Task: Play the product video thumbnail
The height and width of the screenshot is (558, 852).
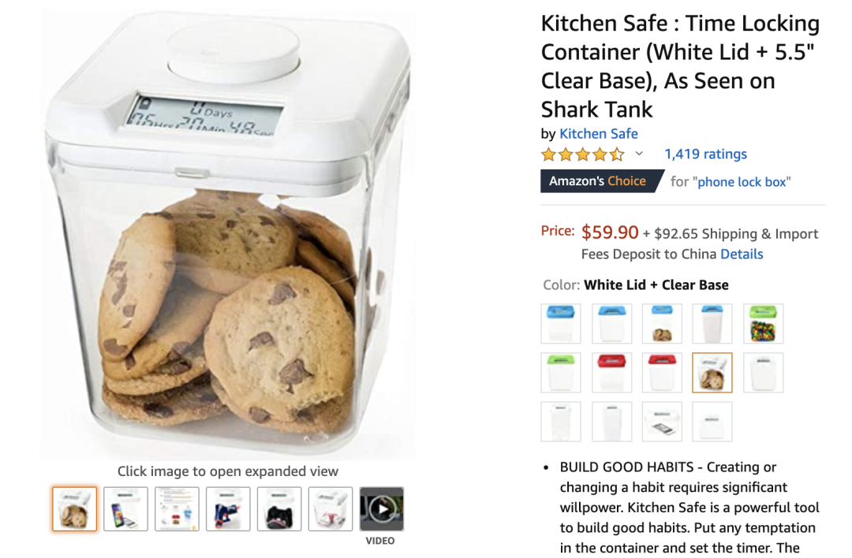Action: pyautogui.click(x=382, y=509)
